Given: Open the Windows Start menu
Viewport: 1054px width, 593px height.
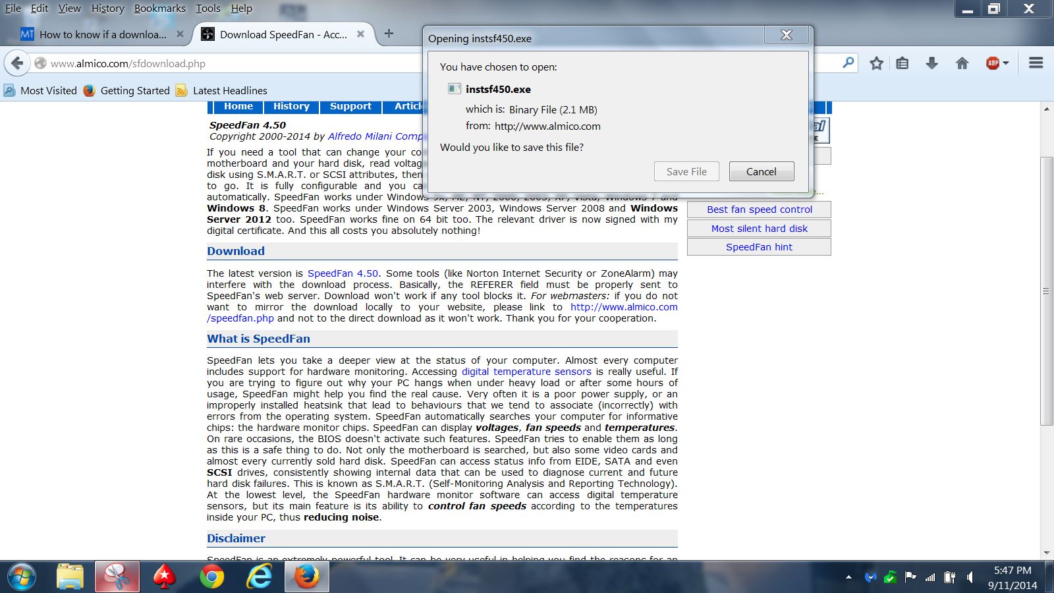Looking at the screenshot, I should click(x=21, y=577).
